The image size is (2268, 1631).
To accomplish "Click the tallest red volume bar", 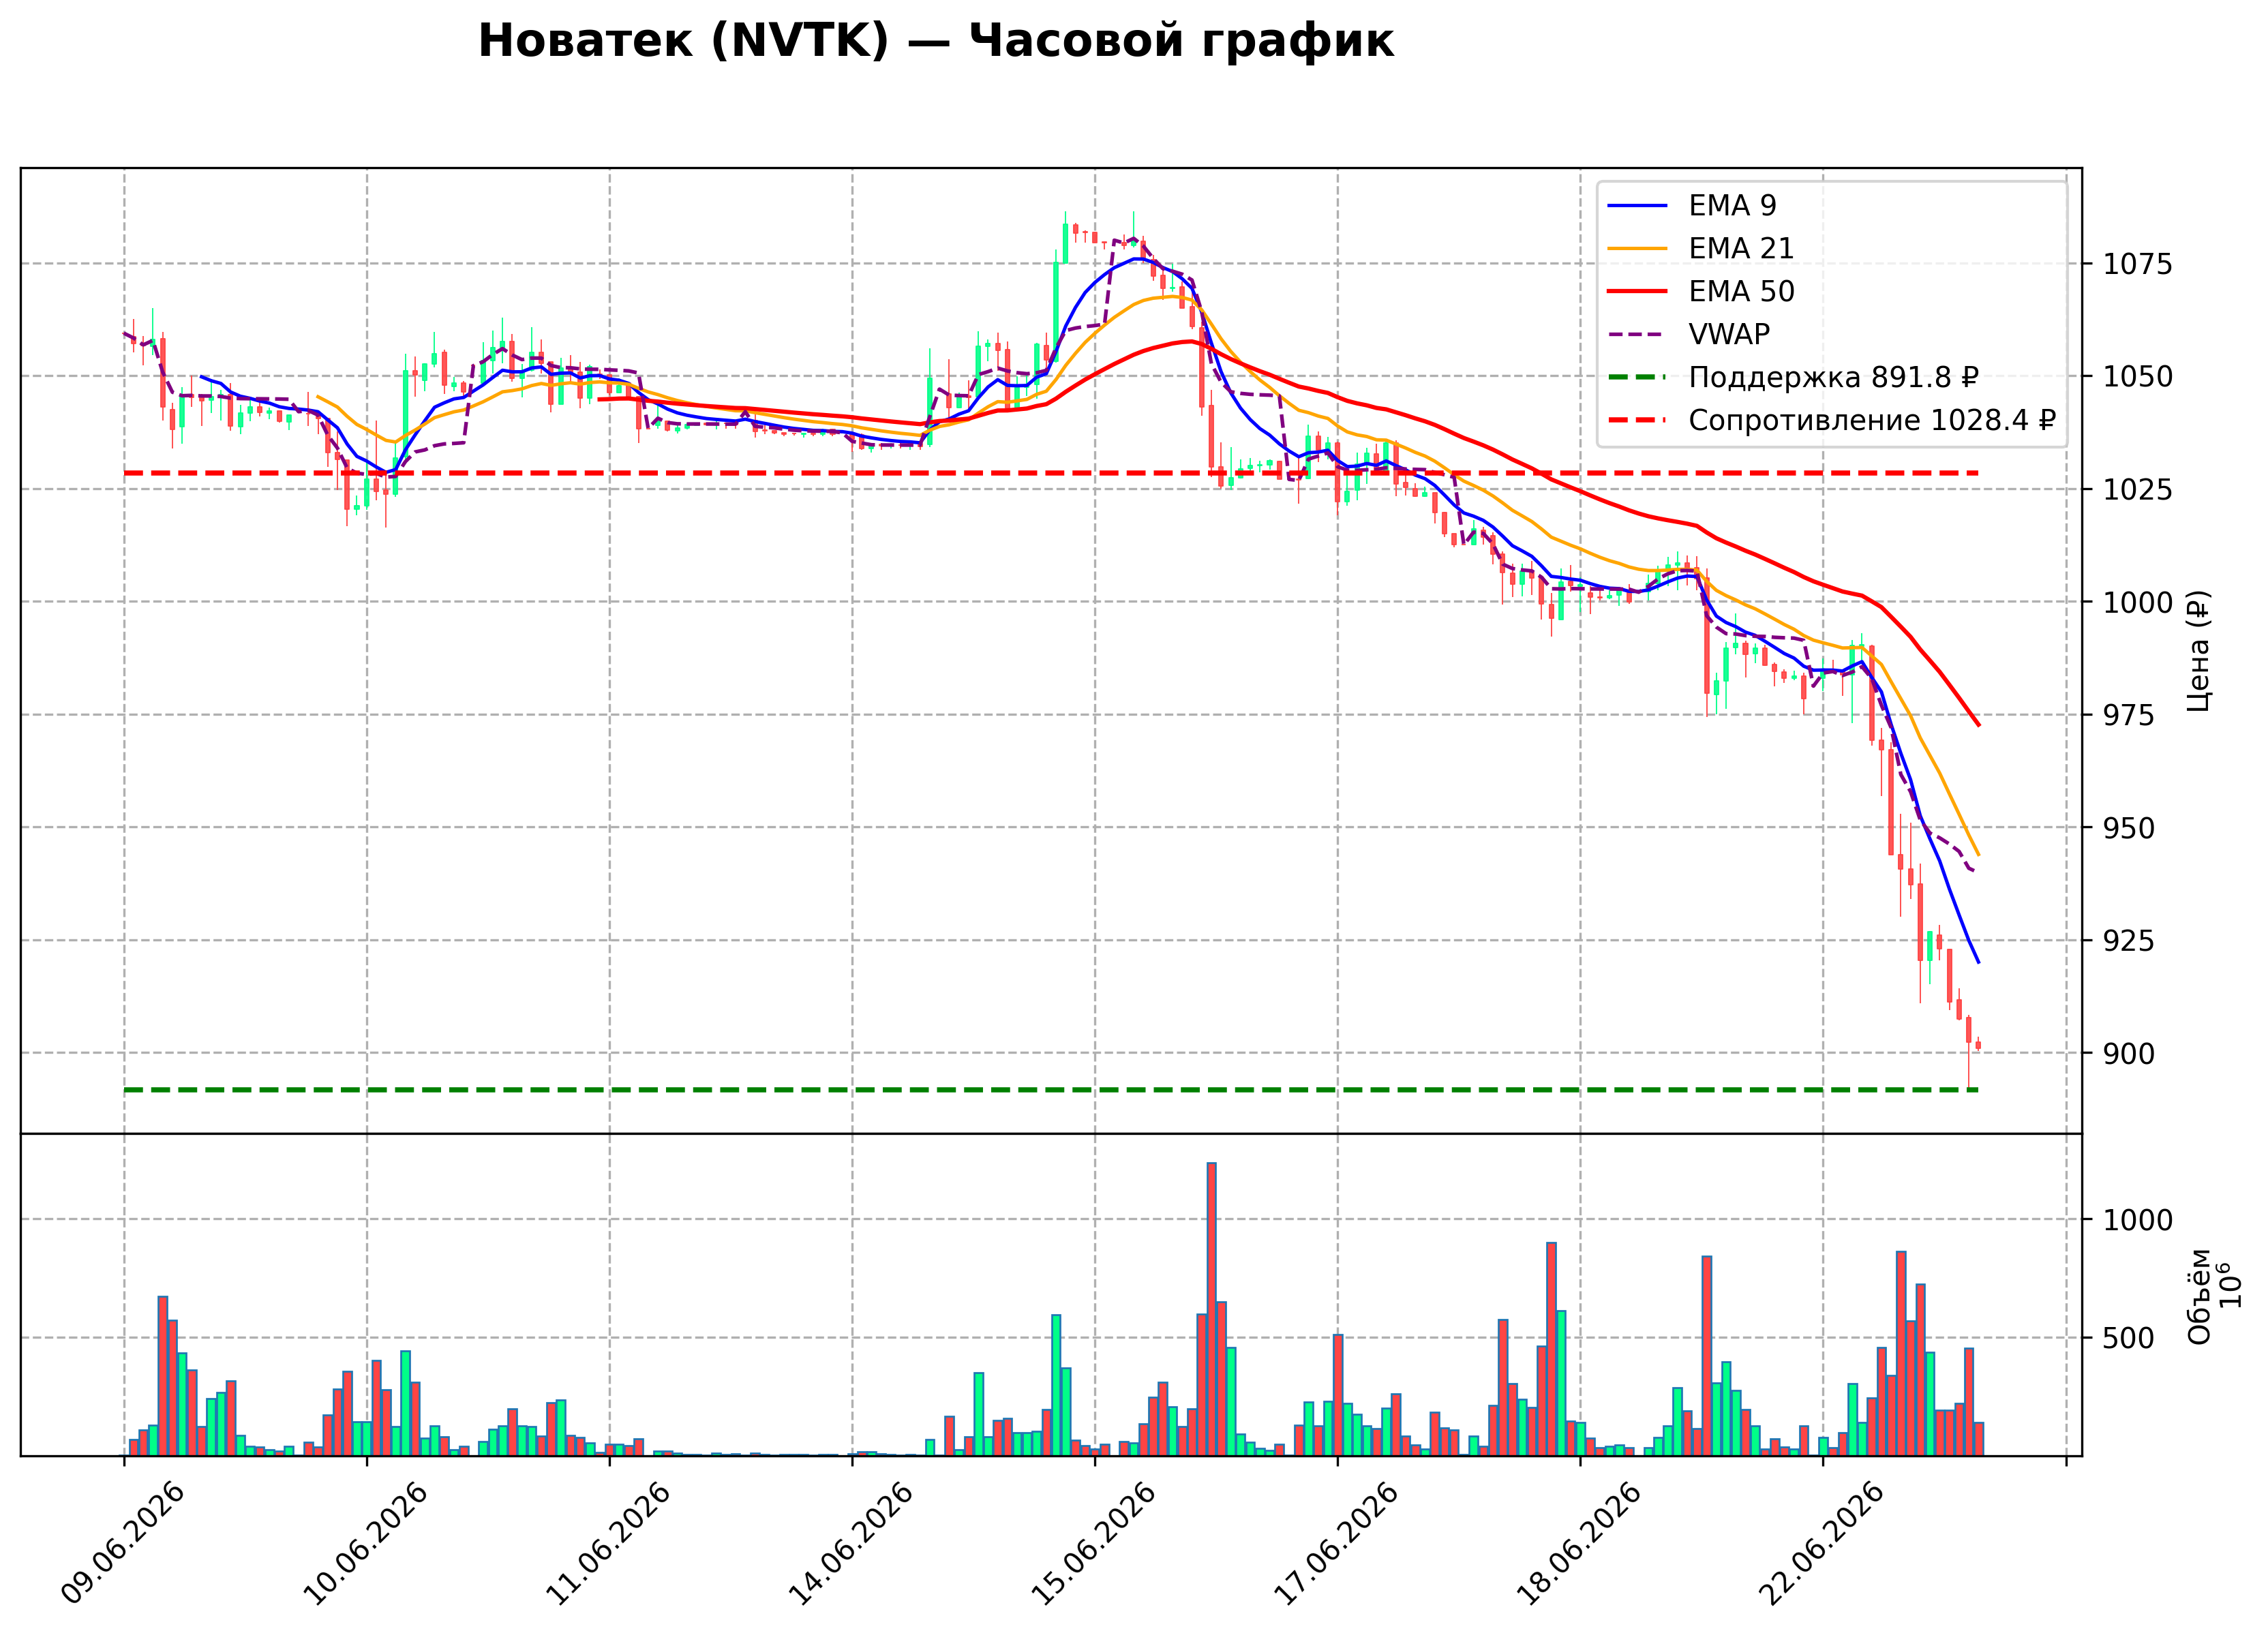I will [x=1211, y=1309].
